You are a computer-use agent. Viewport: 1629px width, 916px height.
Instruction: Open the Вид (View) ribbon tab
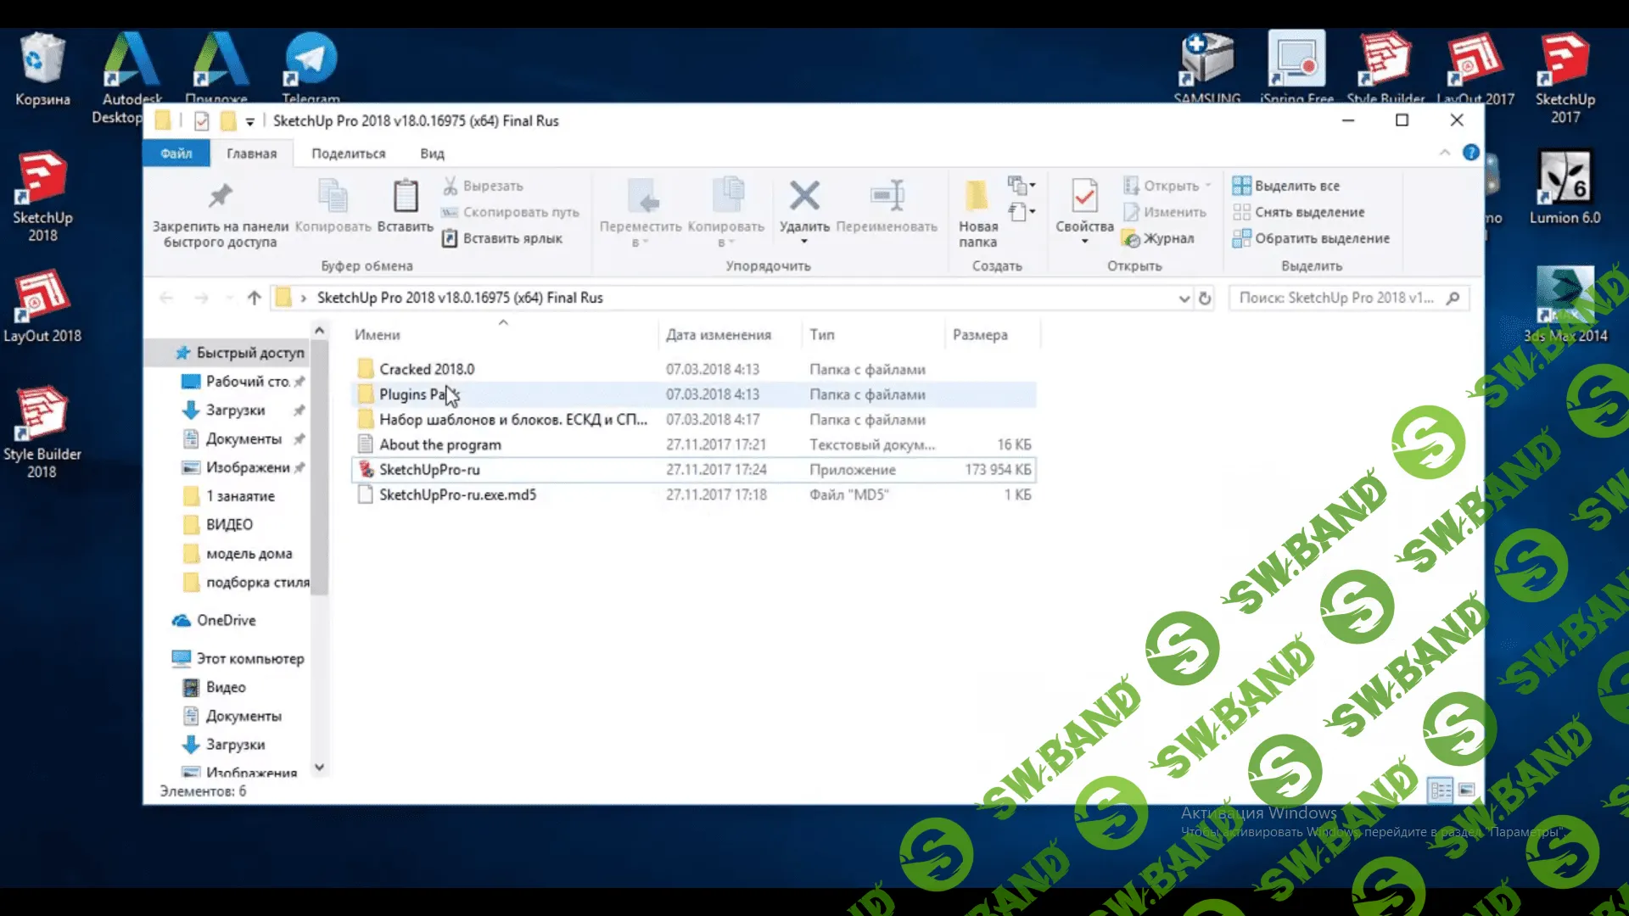(x=432, y=154)
